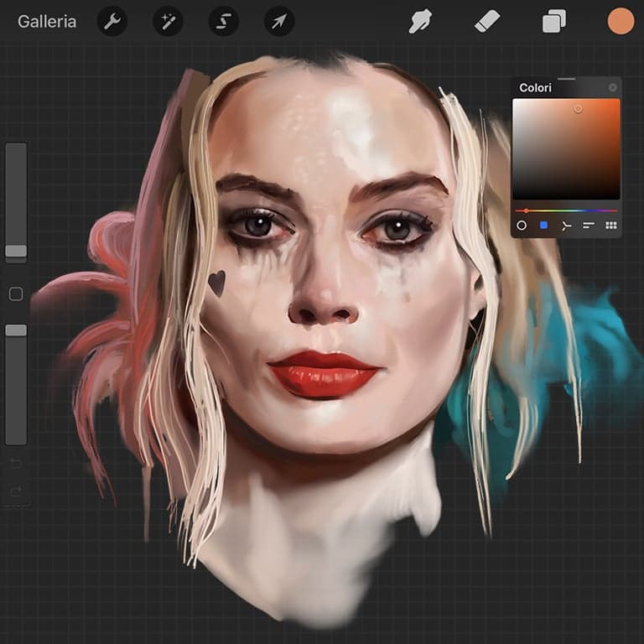Image resolution: width=644 pixels, height=644 pixels.
Task: Click the brush opacity slider handle
Action: (16, 330)
